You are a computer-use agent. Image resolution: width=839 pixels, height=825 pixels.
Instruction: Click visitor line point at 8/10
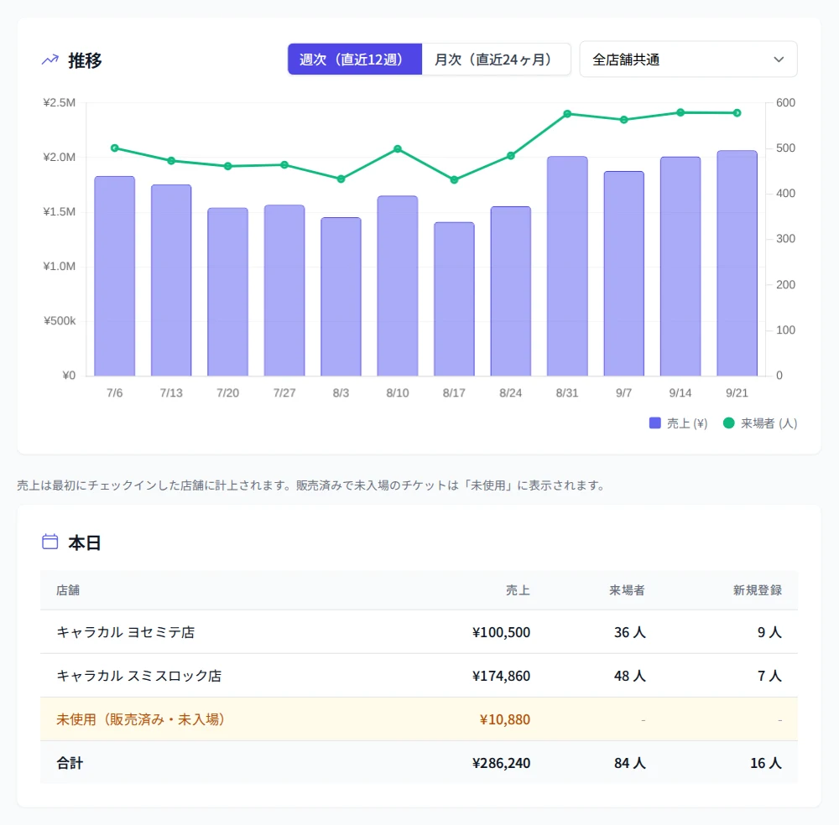click(398, 148)
